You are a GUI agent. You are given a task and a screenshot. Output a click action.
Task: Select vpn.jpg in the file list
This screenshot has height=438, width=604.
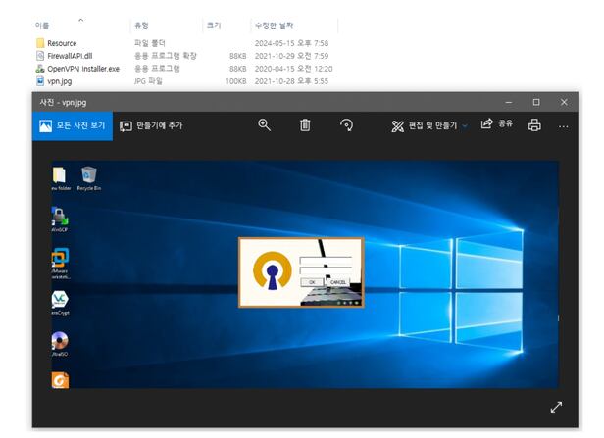[x=59, y=81]
